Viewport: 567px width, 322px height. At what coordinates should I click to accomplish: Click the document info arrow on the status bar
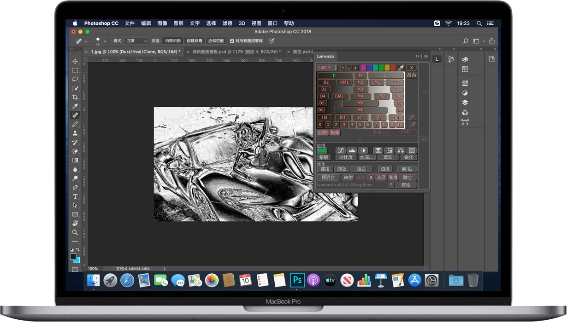165,268
